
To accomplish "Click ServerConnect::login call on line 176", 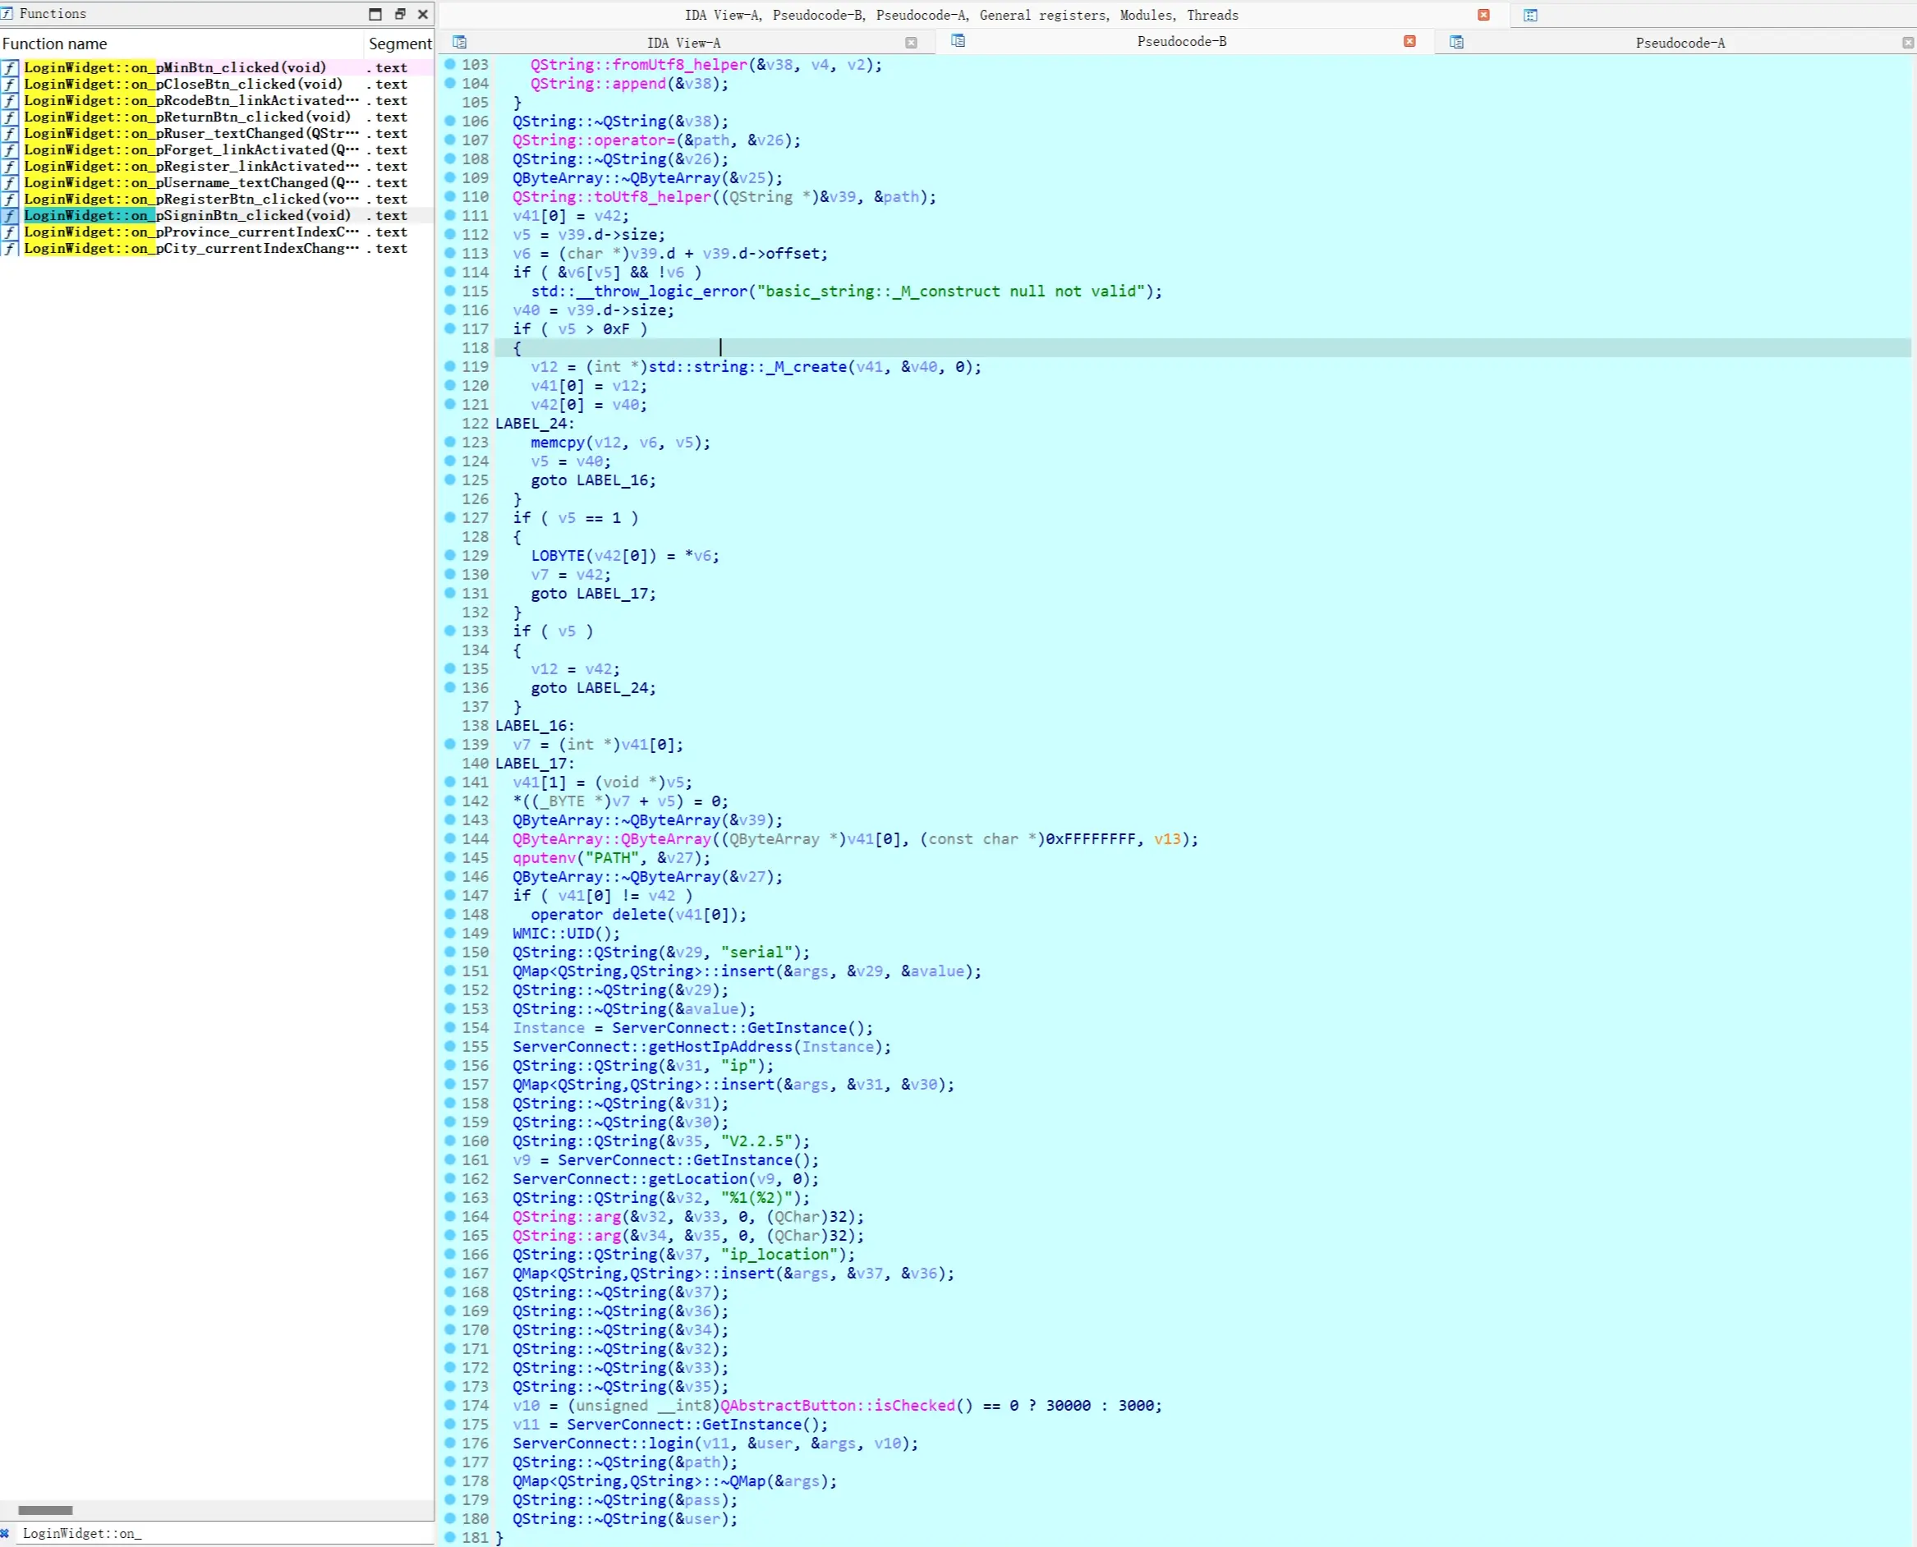I will tap(603, 1444).
